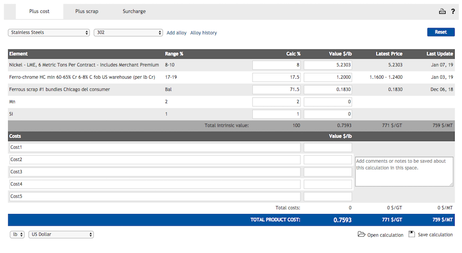Click the Cost1 name input field
The height and width of the screenshot is (253, 462).
point(155,147)
